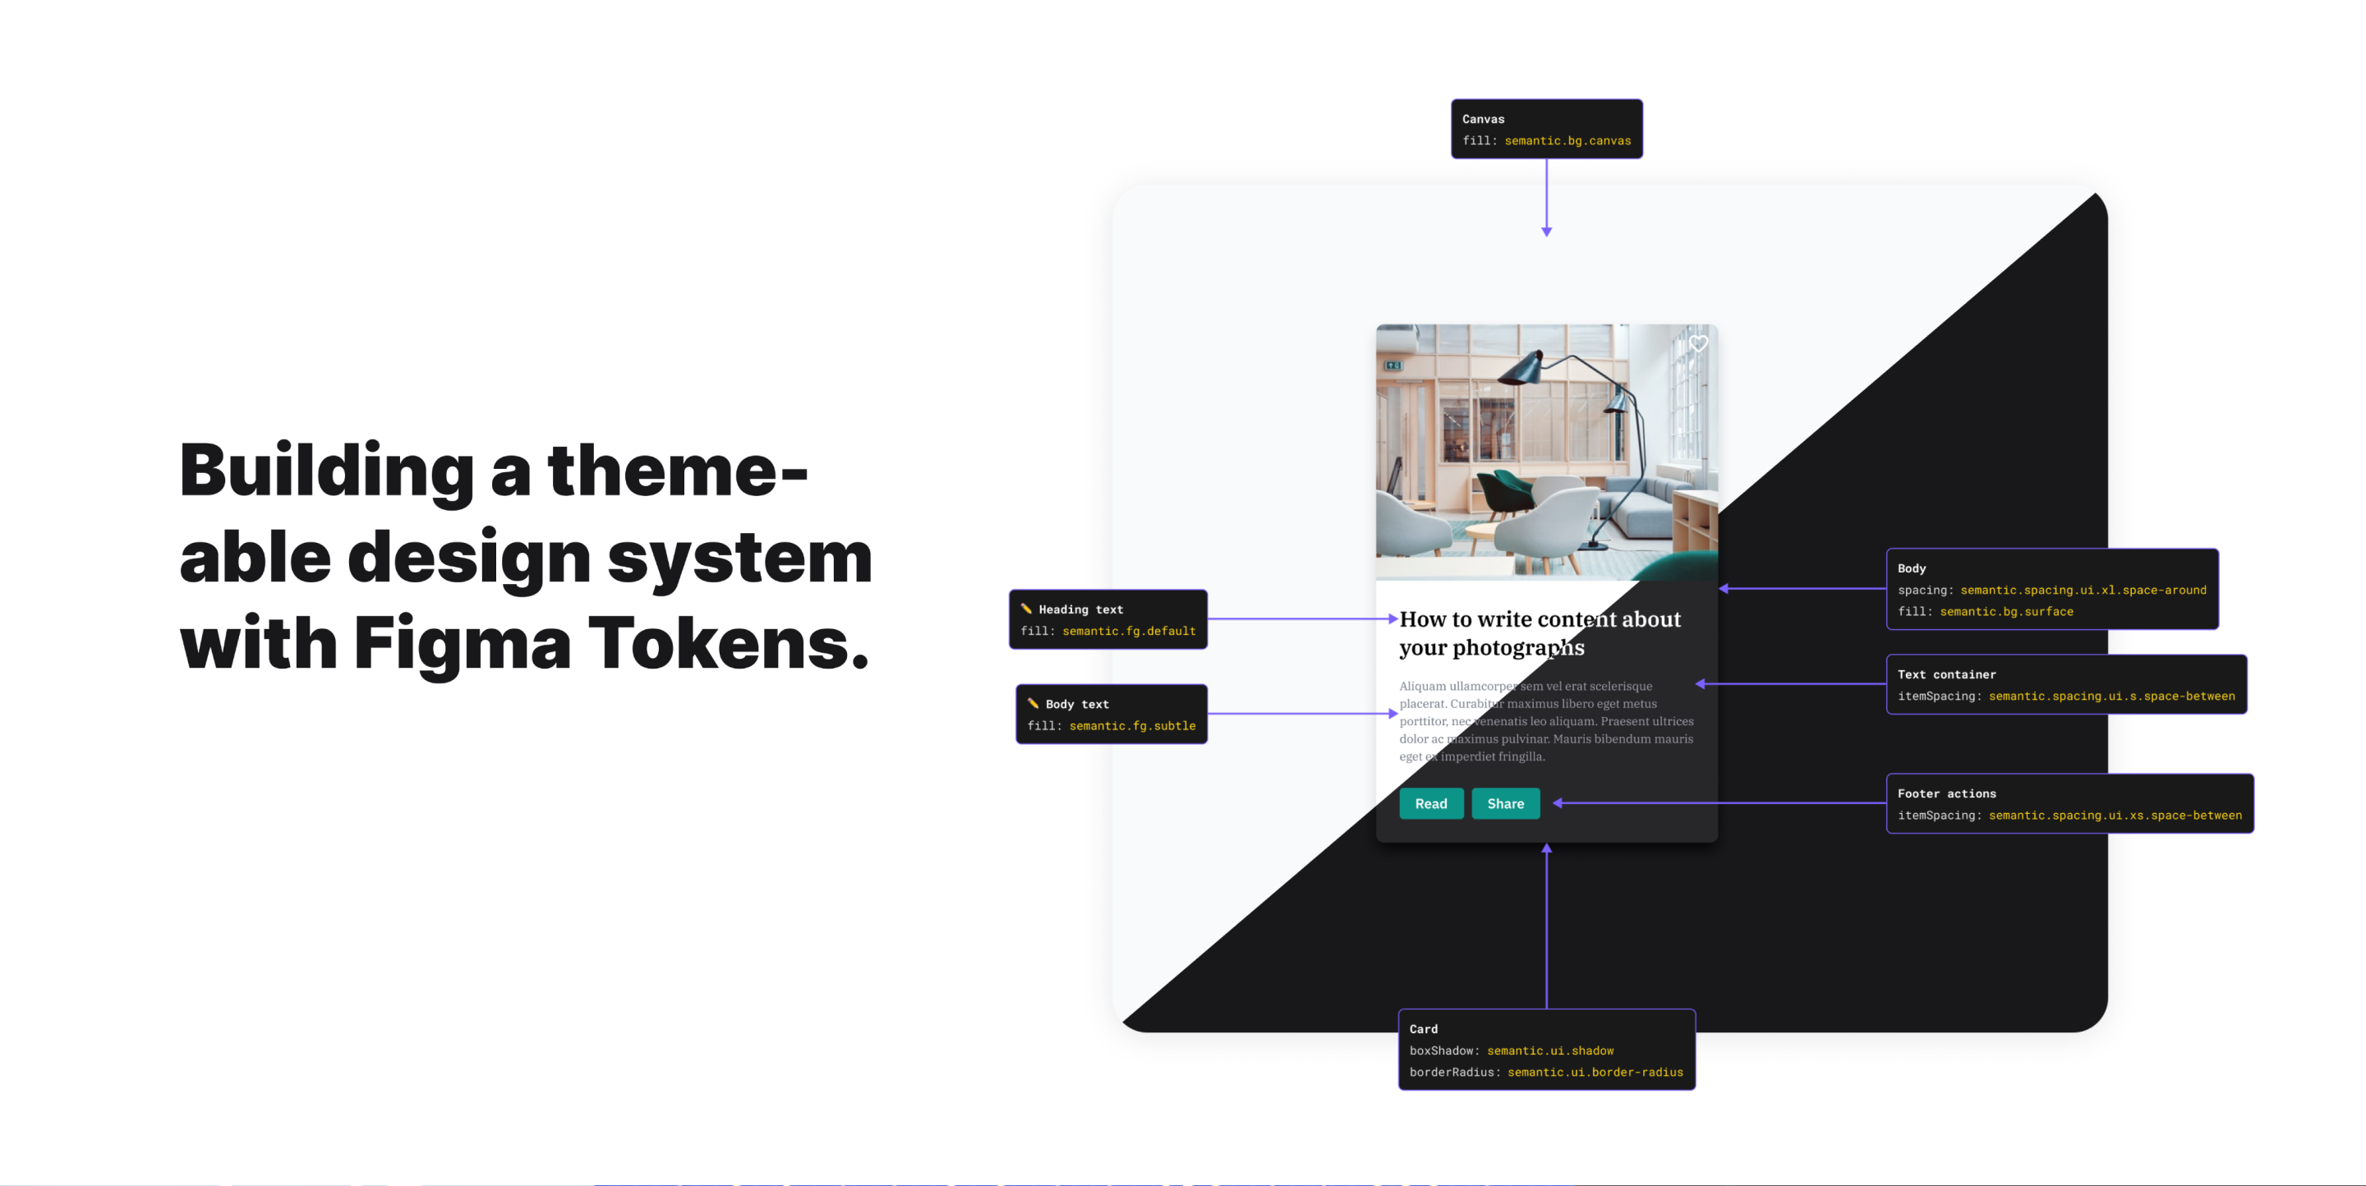Screen dimensions: 2366x1186
Task: Click the Share button on the card
Action: coord(1505,803)
